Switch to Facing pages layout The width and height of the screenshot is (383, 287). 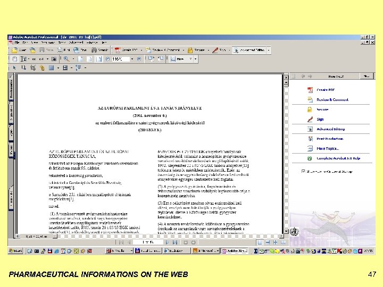283,242
